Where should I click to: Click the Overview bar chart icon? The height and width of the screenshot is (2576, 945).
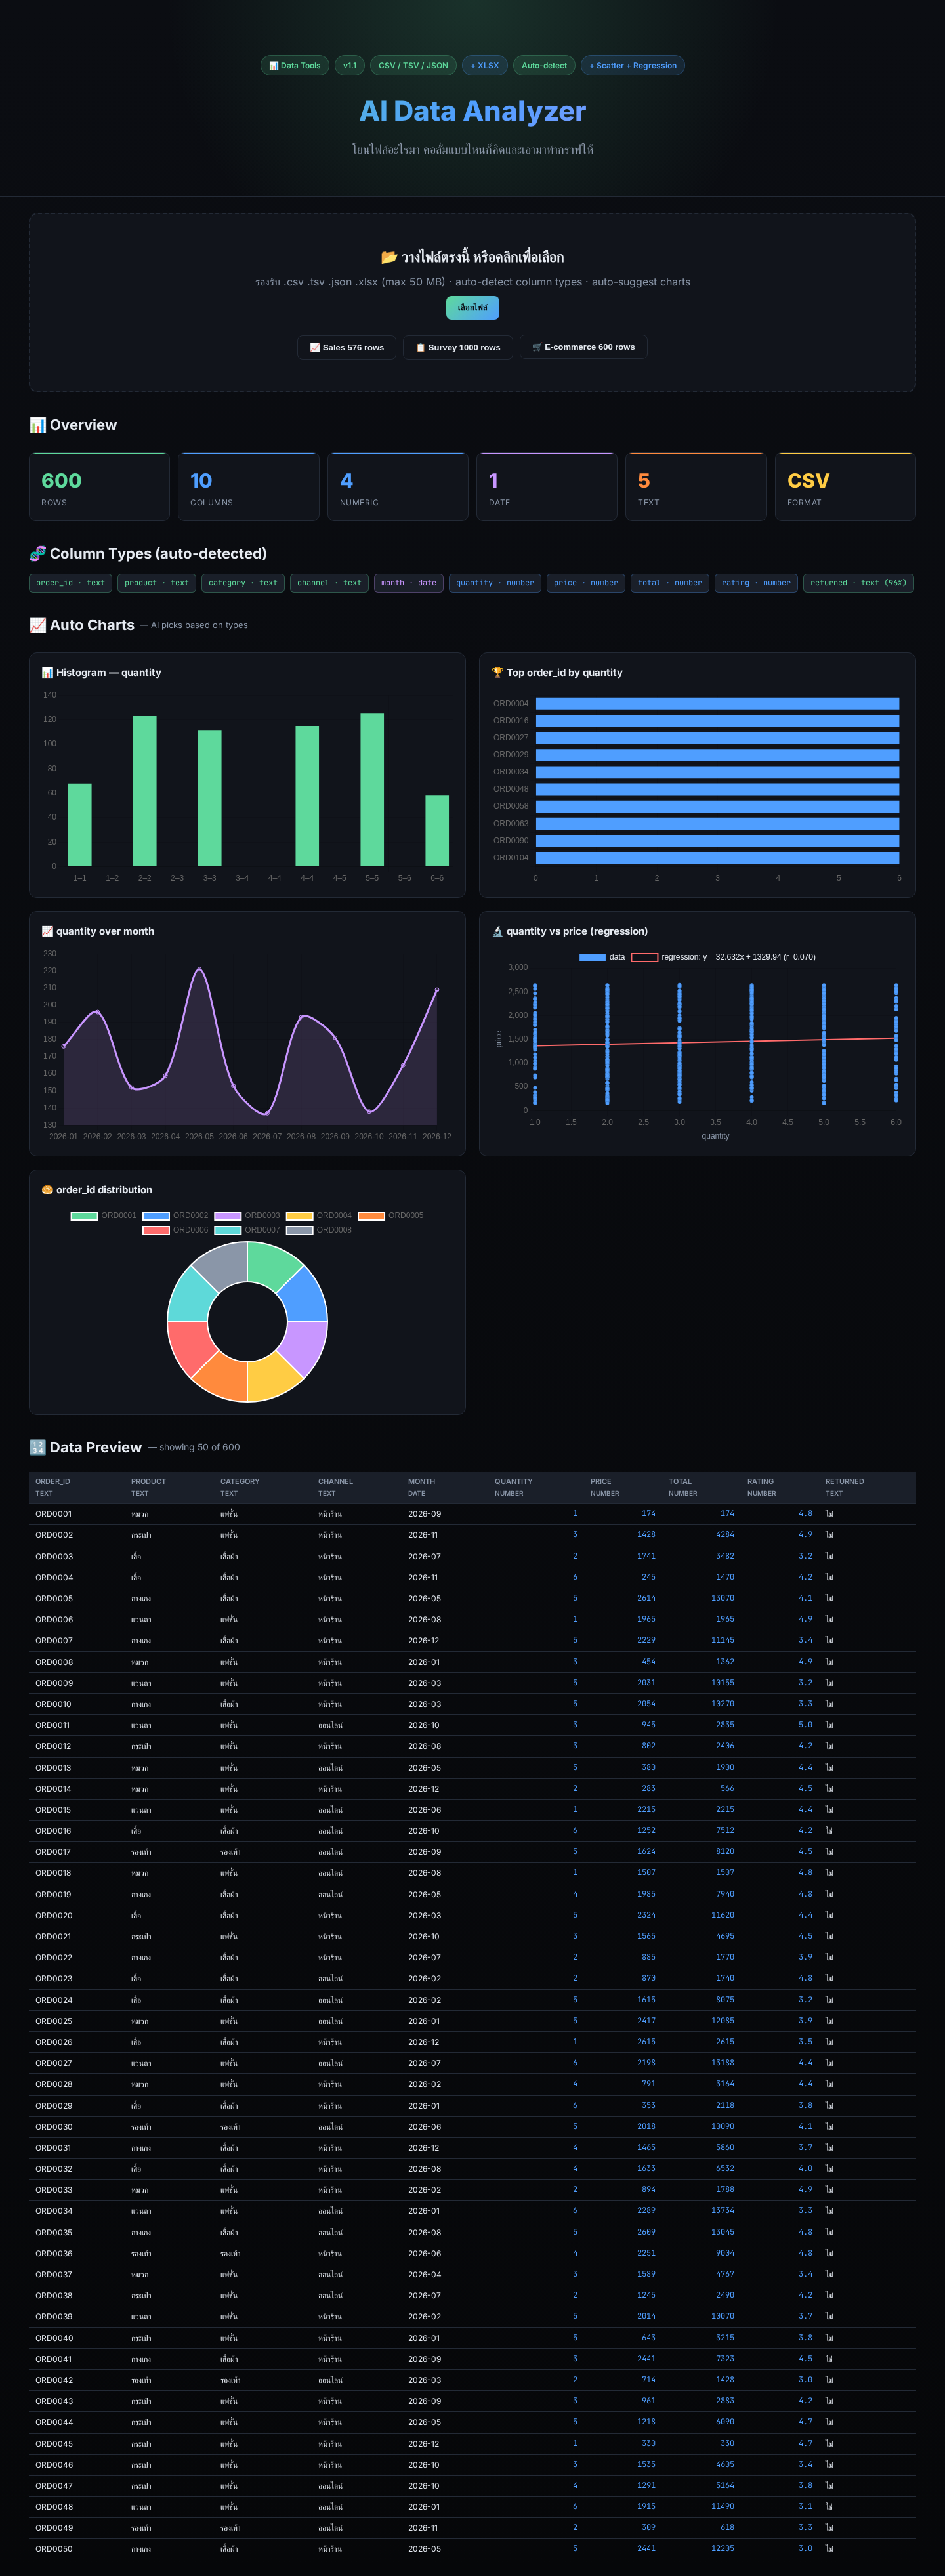click(x=38, y=425)
